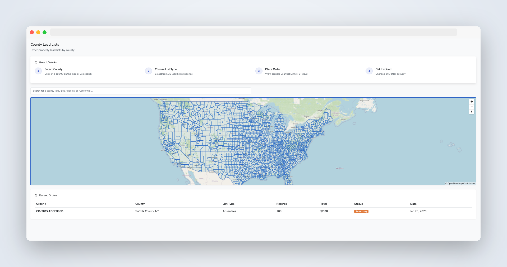Click the List Type column header
Image resolution: width=507 pixels, height=267 pixels.
point(228,204)
